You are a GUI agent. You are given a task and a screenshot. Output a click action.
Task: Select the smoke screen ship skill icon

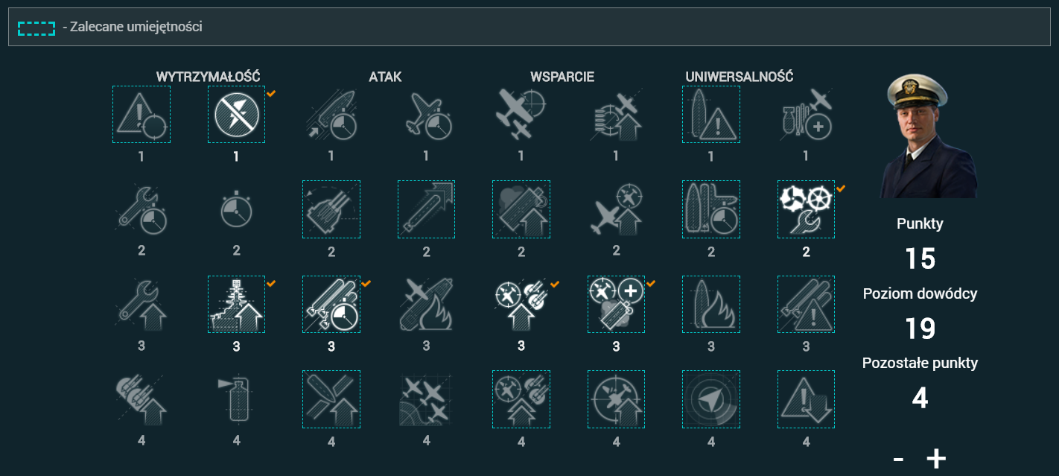pyautogui.click(x=521, y=209)
